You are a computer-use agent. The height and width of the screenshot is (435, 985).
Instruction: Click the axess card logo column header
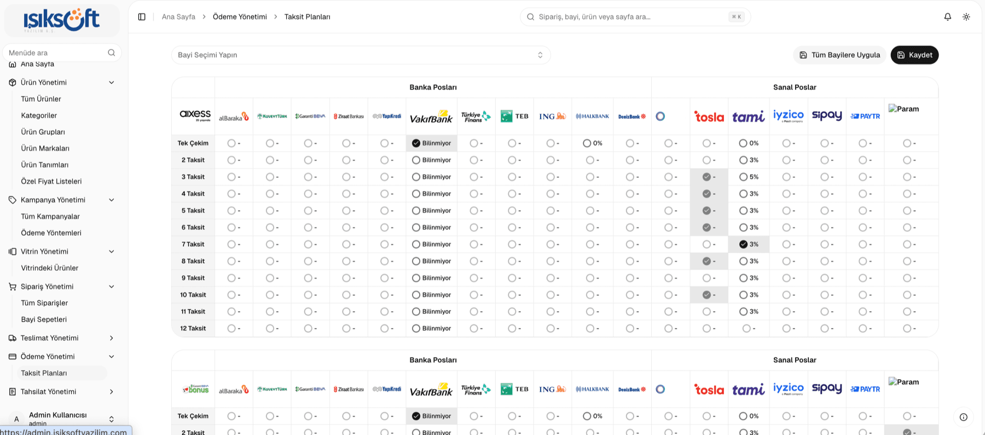tap(195, 115)
